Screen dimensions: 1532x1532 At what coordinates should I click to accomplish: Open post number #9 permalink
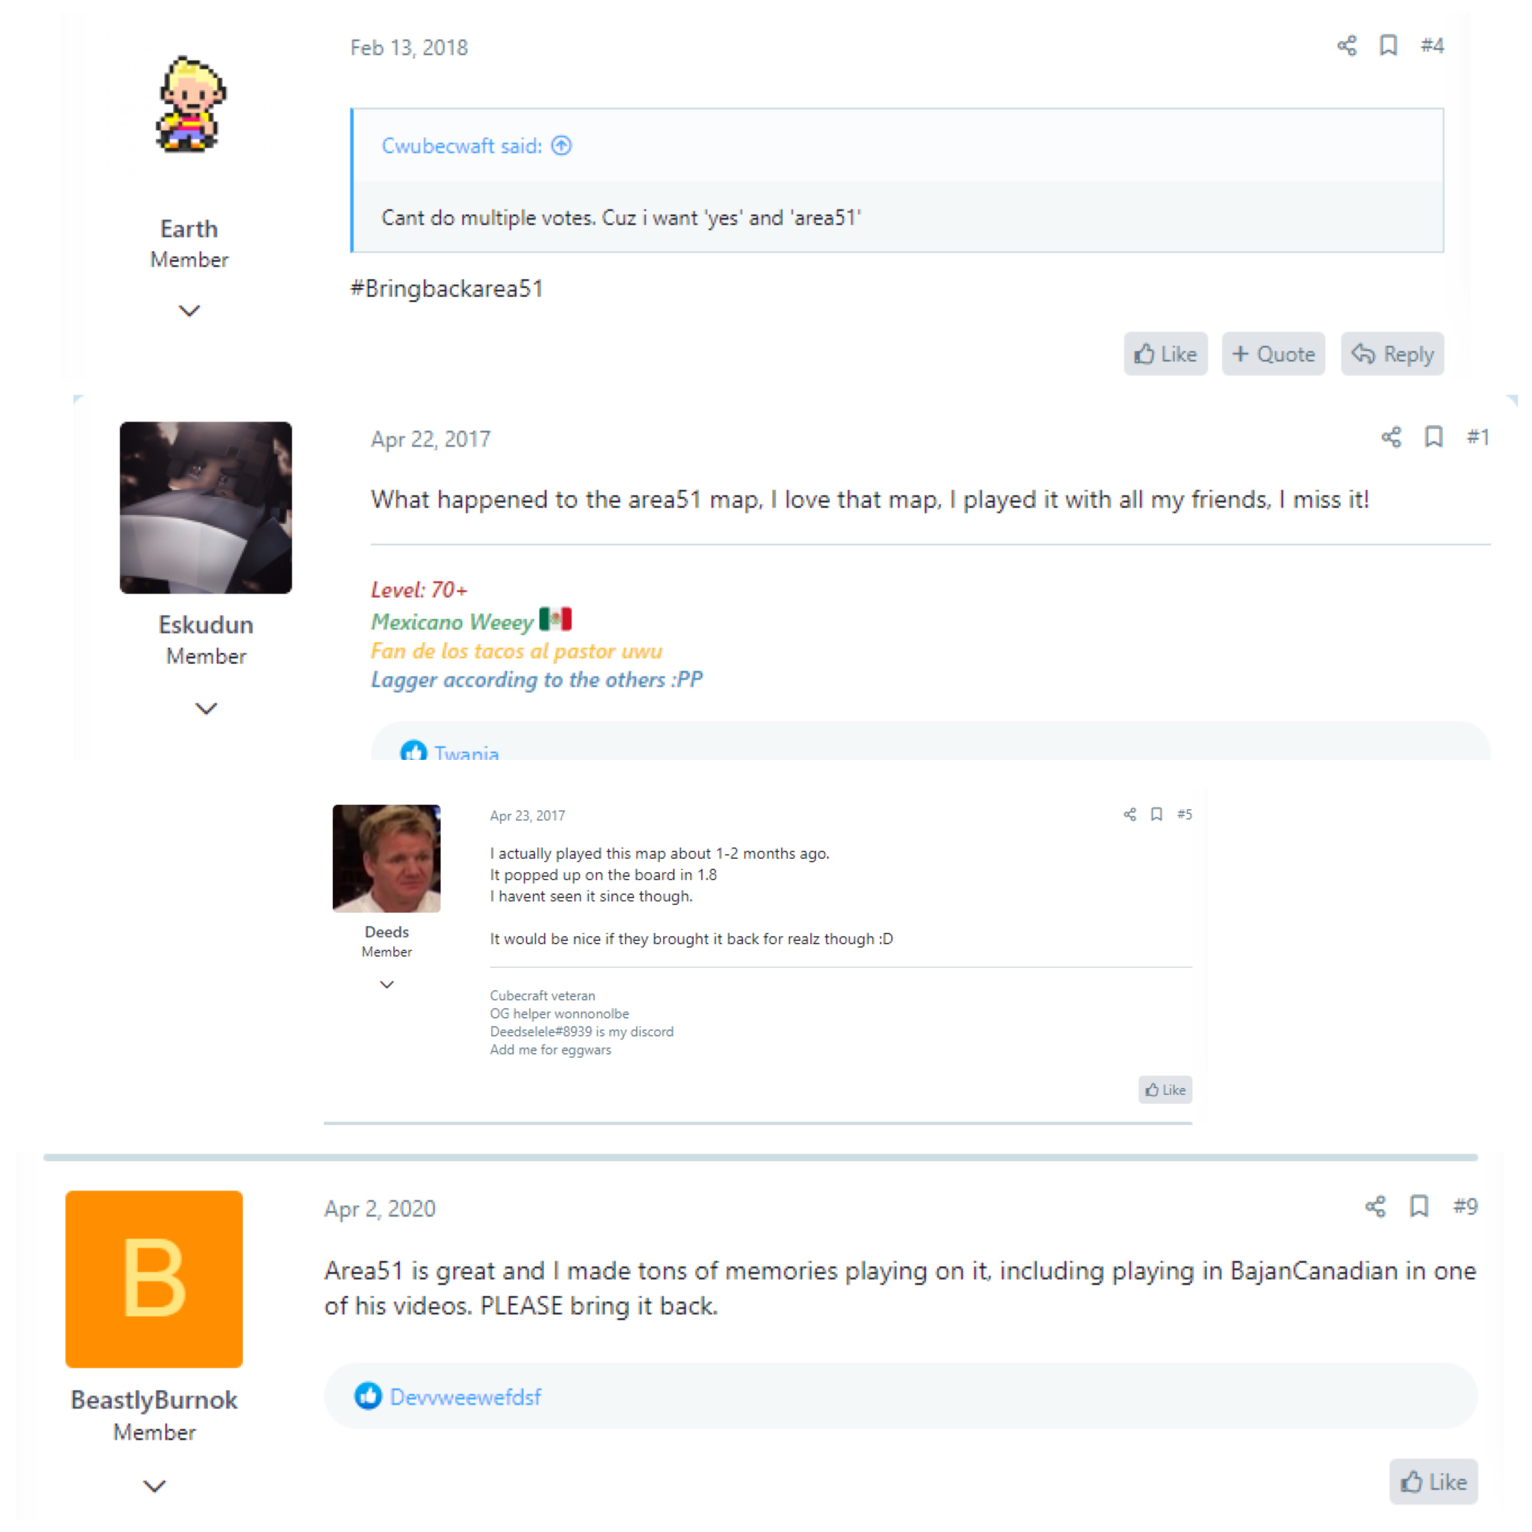[1465, 1206]
